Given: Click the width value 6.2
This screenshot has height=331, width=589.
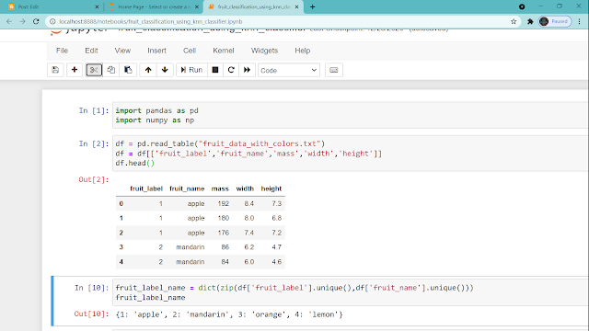Looking at the screenshot, I should (x=249, y=247).
